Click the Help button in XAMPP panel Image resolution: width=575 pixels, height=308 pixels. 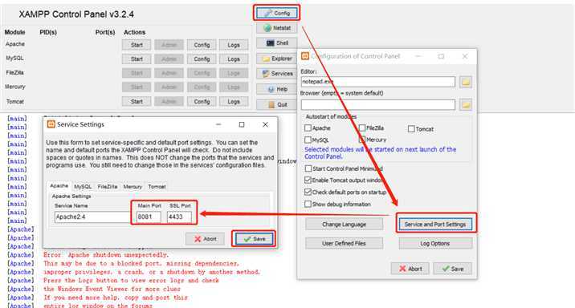click(277, 89)
